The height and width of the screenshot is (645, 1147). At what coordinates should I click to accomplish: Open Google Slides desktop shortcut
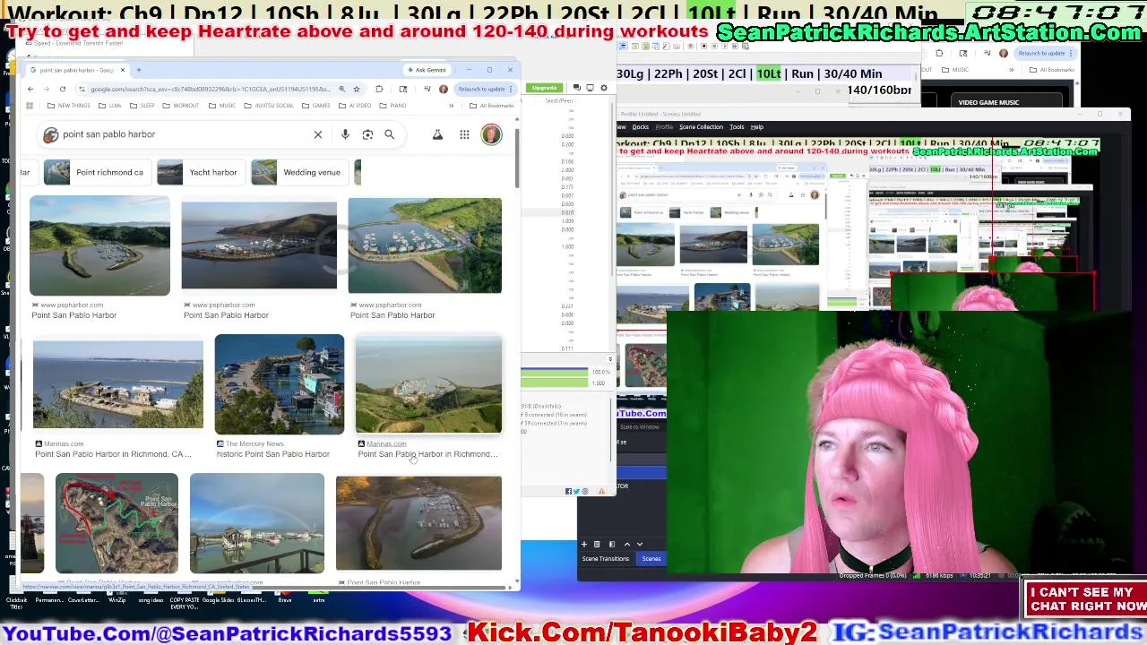tap(218, 595)
